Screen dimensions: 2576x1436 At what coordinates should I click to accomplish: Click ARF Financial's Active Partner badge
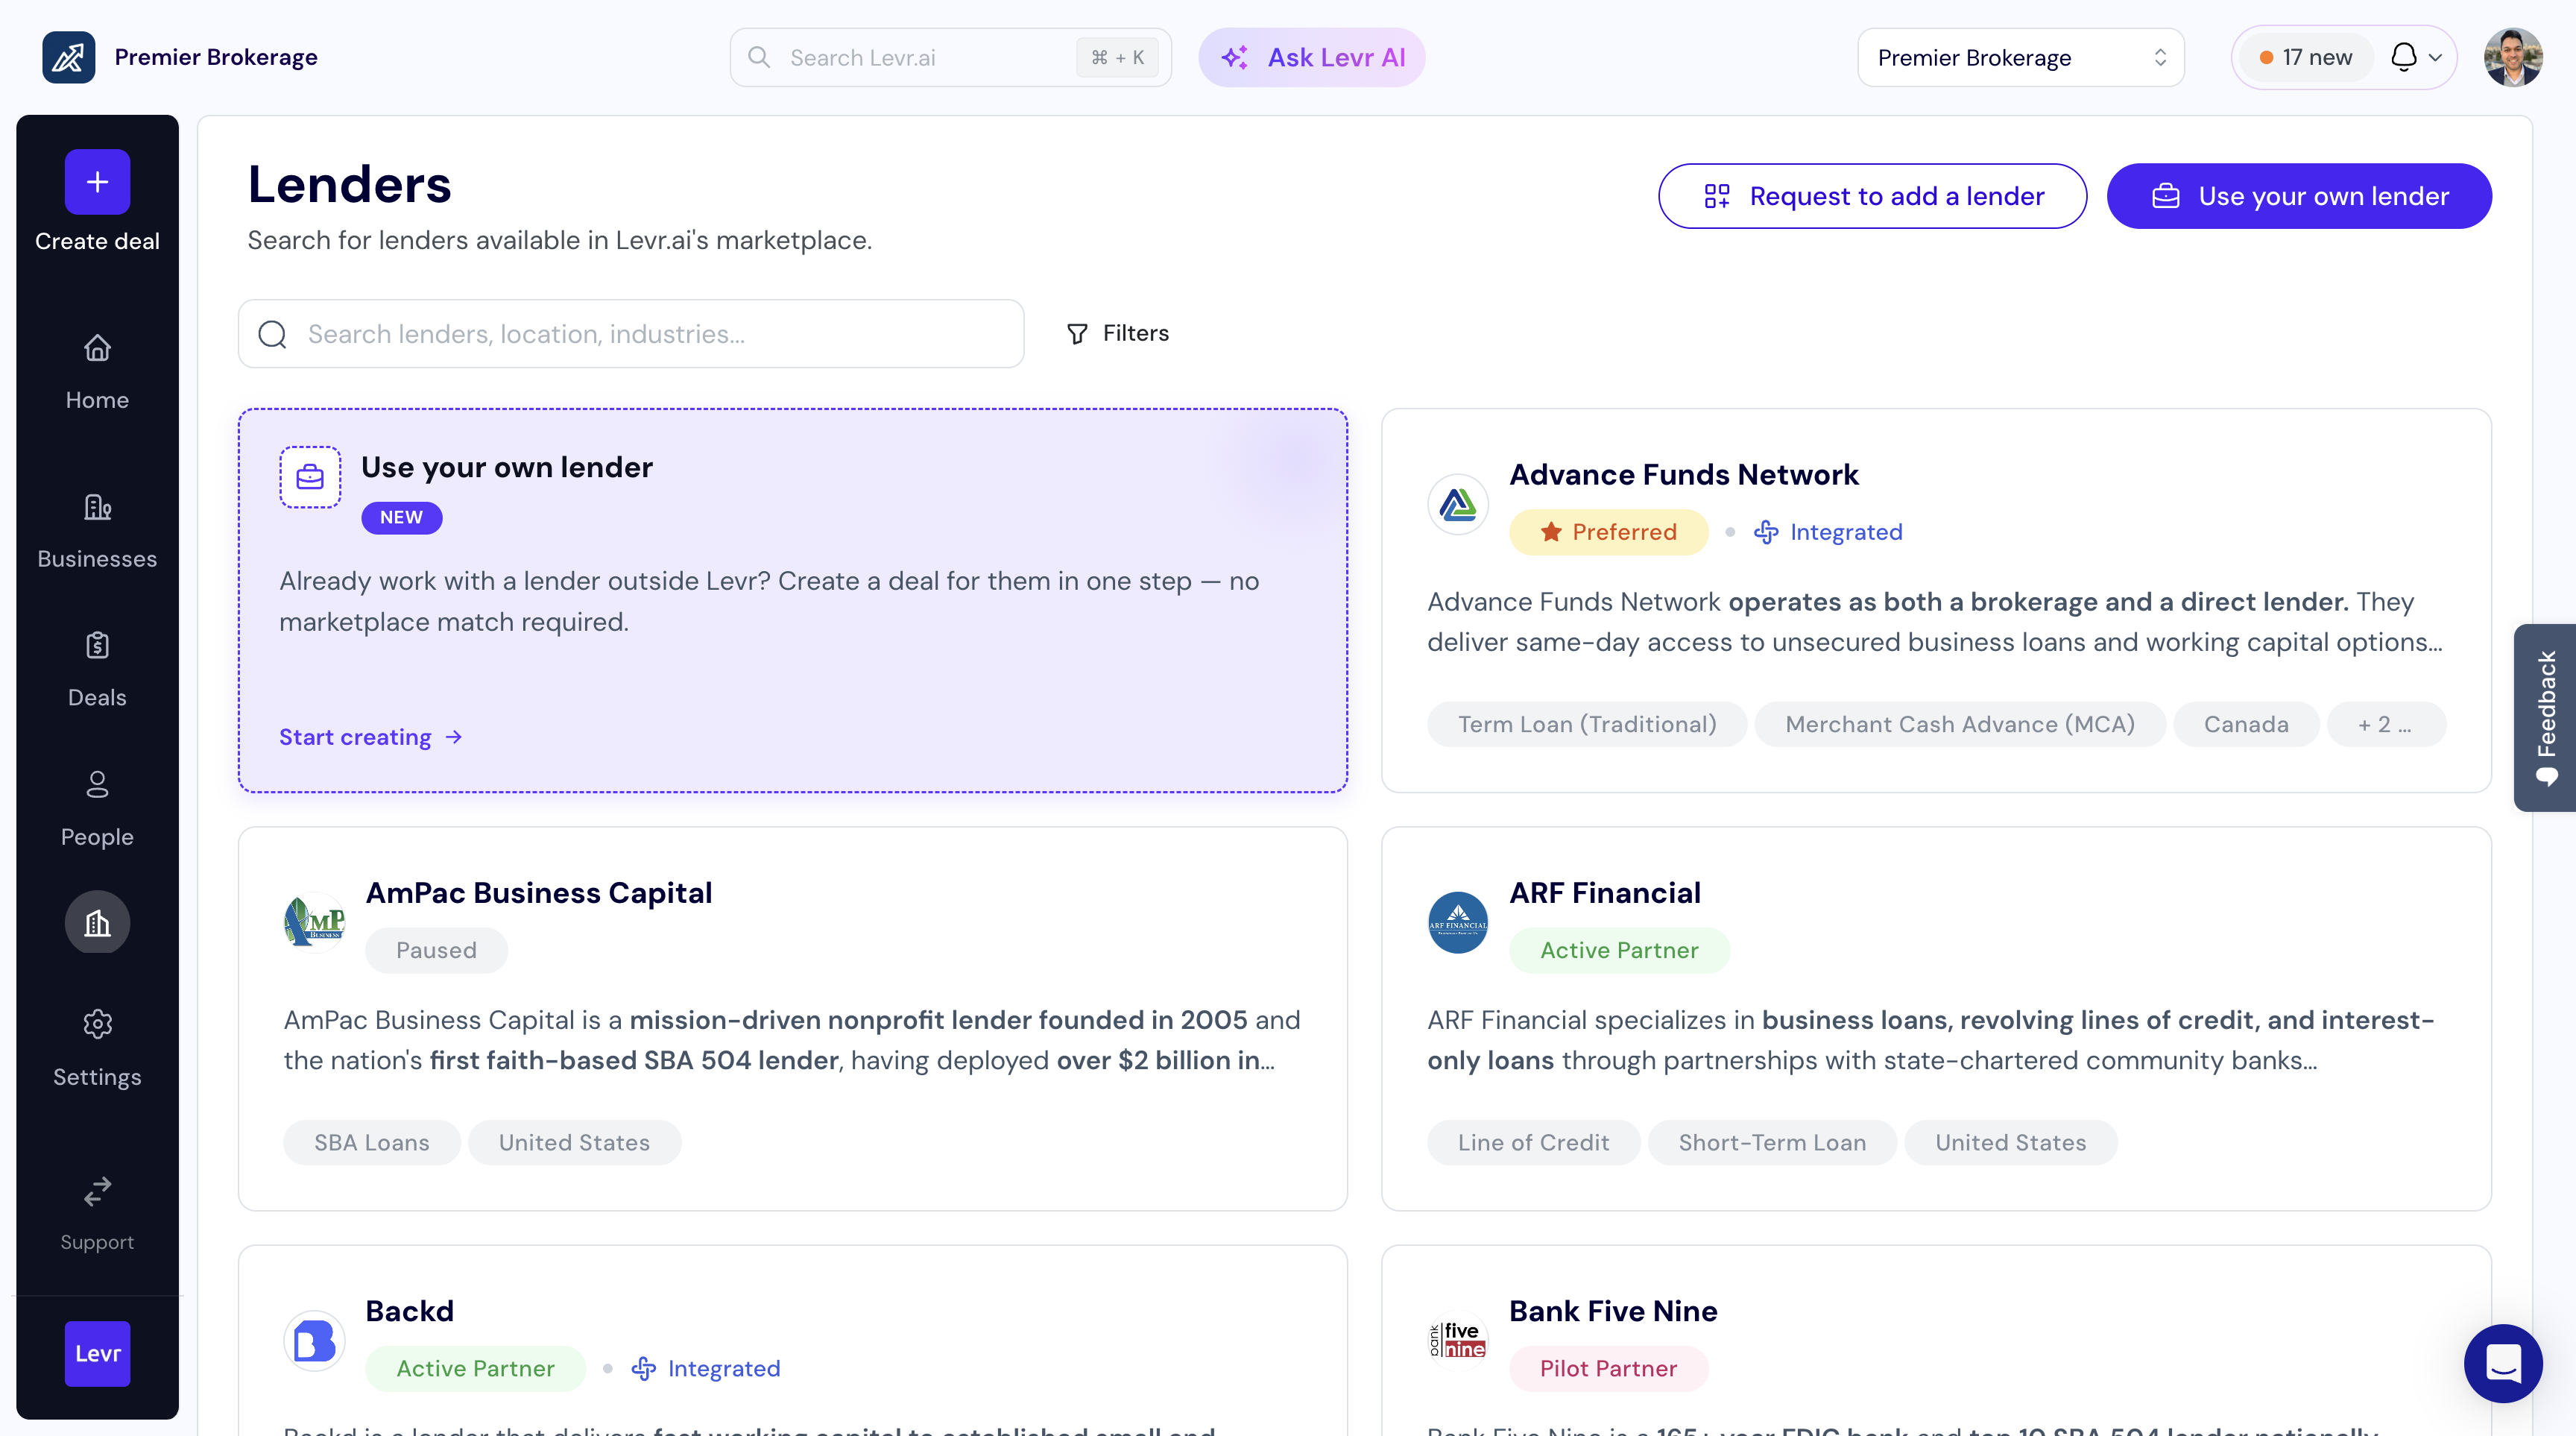point(1619,950)
